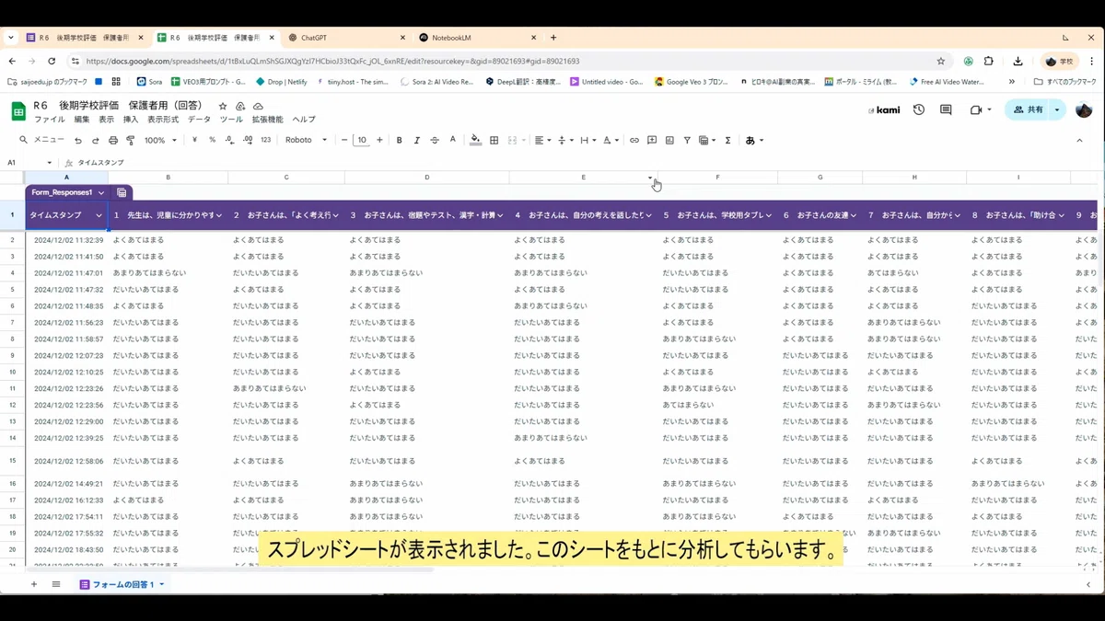Viewport: 1105px width, 621px height.
Task: Open text wrapping dropdown
Action: [x=587, y=141]
